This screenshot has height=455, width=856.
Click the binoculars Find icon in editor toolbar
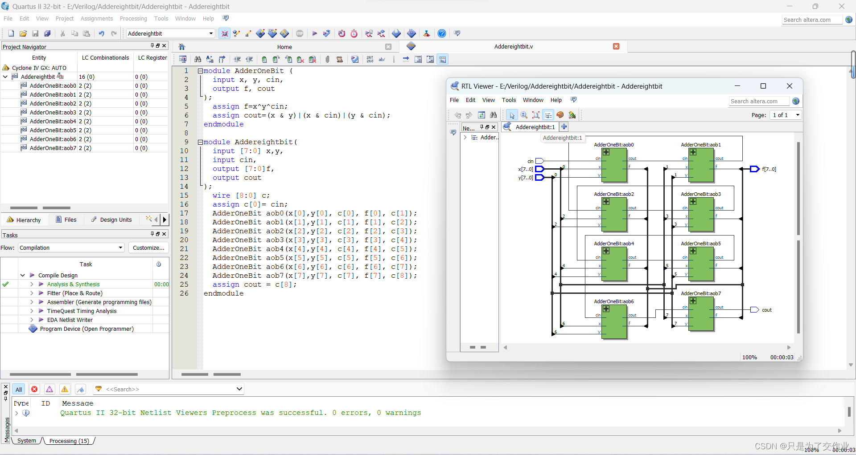pos(198,59)
